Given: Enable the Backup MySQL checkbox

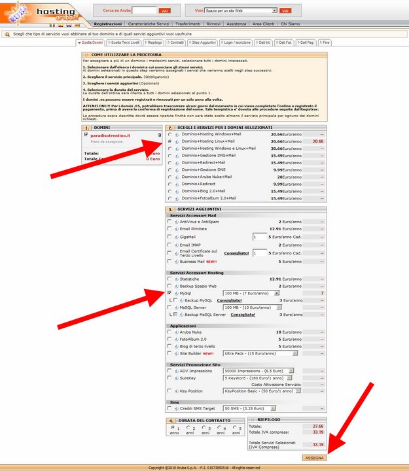Looking at the screenshot, I should click(175, 300).
